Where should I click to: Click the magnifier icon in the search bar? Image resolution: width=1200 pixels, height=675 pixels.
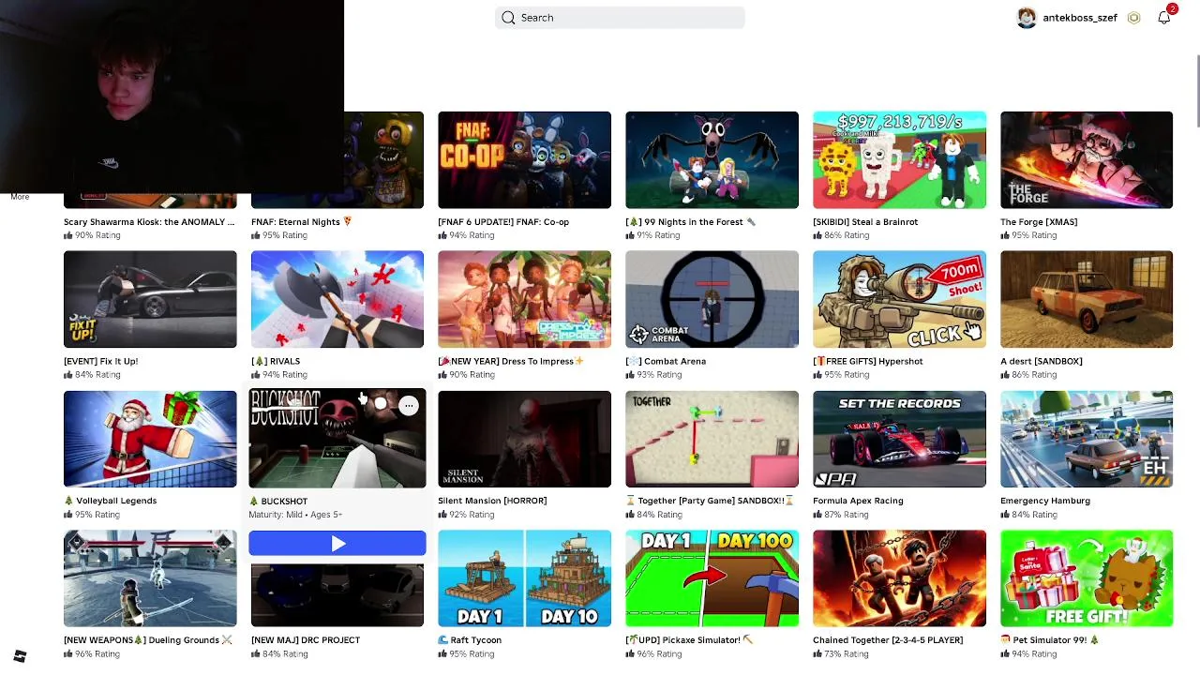508,18
